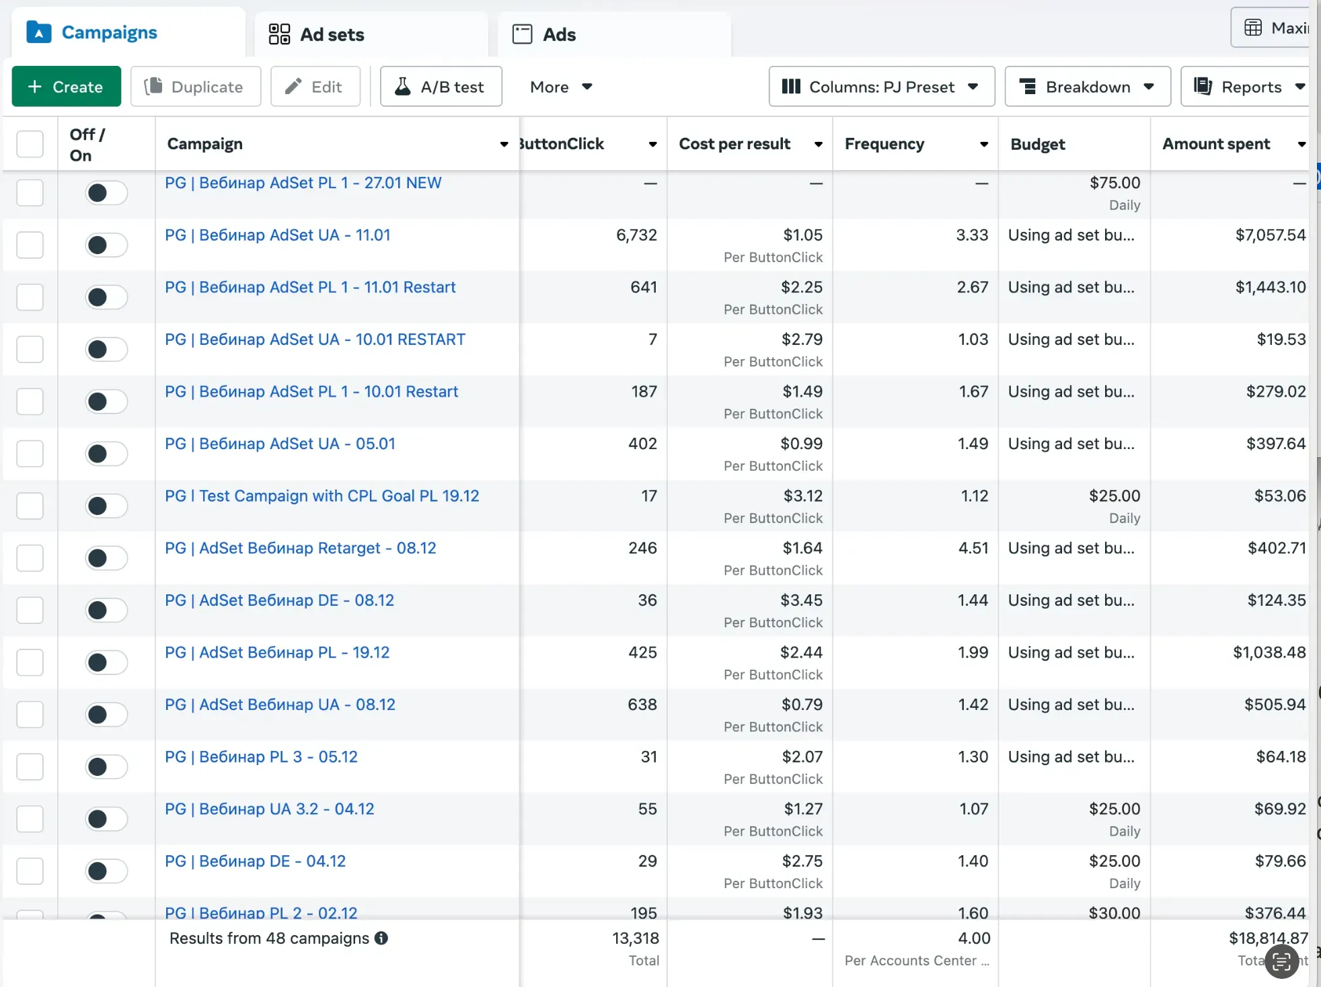Open the More dropdown menu
Screen dimensions: 1321x987
[x=560, y=87]
